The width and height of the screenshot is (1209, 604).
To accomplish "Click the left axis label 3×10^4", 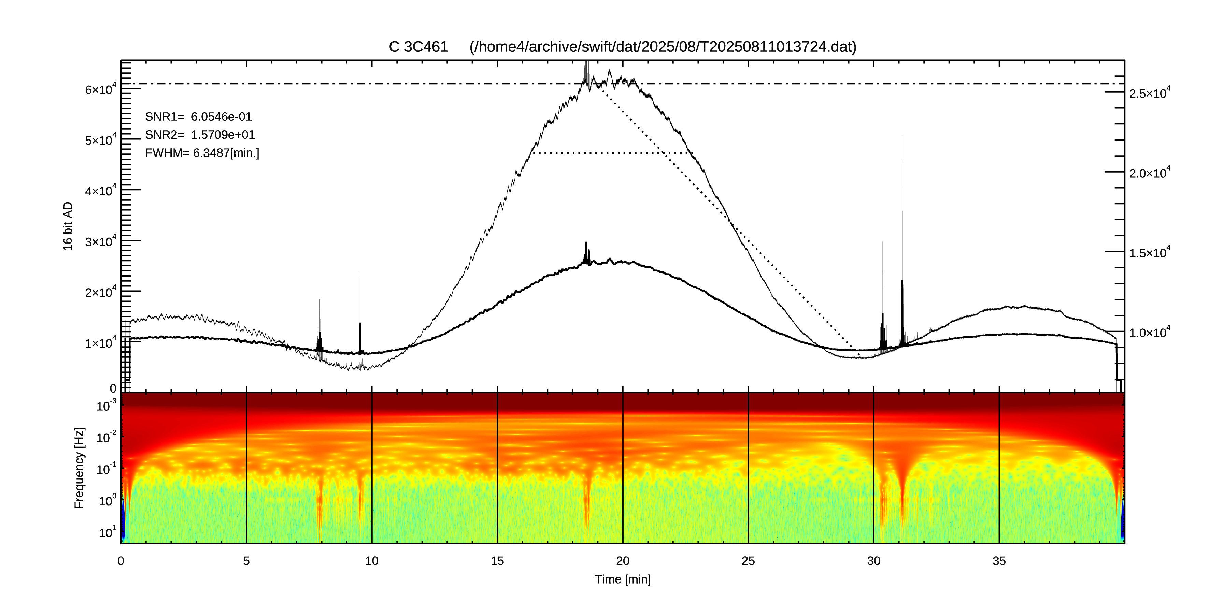I will coord(100,241).
